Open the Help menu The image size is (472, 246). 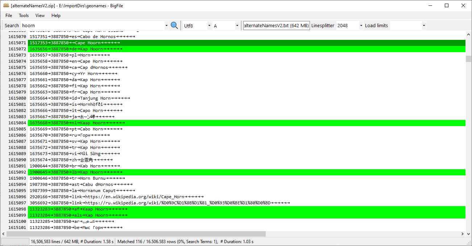pos(56,16)
